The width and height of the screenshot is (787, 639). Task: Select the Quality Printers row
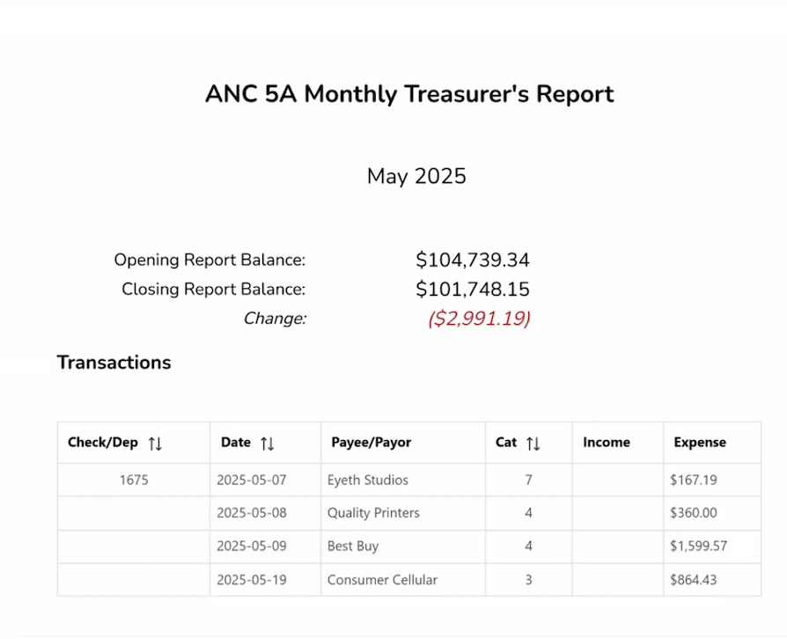[x=373, y=513]
